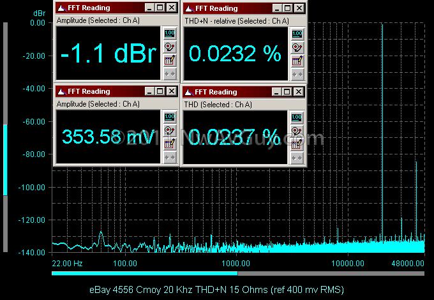Click the cyan thumb of the vertical dBr scrollbar

[x=5, y=160]
